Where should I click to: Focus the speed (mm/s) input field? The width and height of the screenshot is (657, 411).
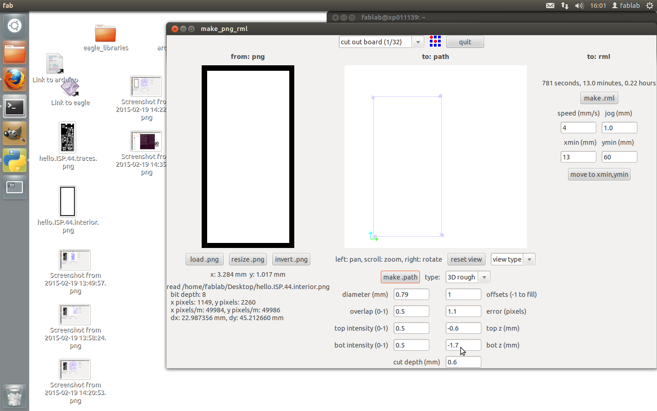[579, 128]
